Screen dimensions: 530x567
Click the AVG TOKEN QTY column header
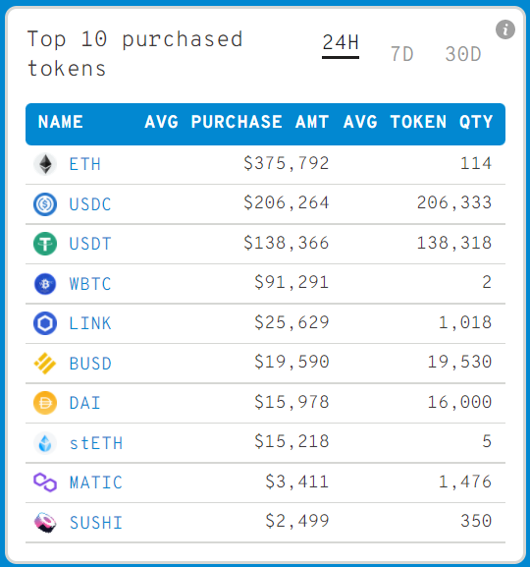[x=418, y=122]
